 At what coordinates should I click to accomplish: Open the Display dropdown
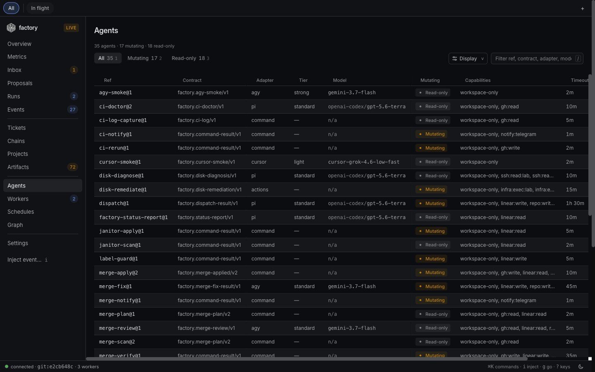point(468,59)
